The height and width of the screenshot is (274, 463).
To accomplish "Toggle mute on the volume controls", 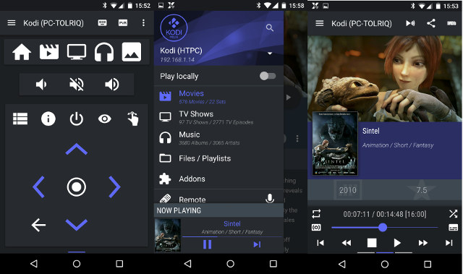I will coord(77,85).
